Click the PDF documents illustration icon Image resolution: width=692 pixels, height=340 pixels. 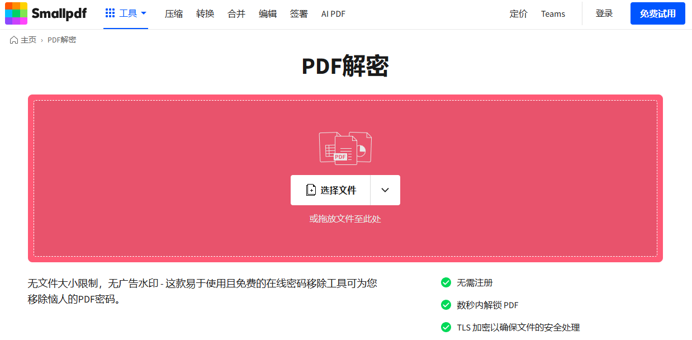(345, 148)
